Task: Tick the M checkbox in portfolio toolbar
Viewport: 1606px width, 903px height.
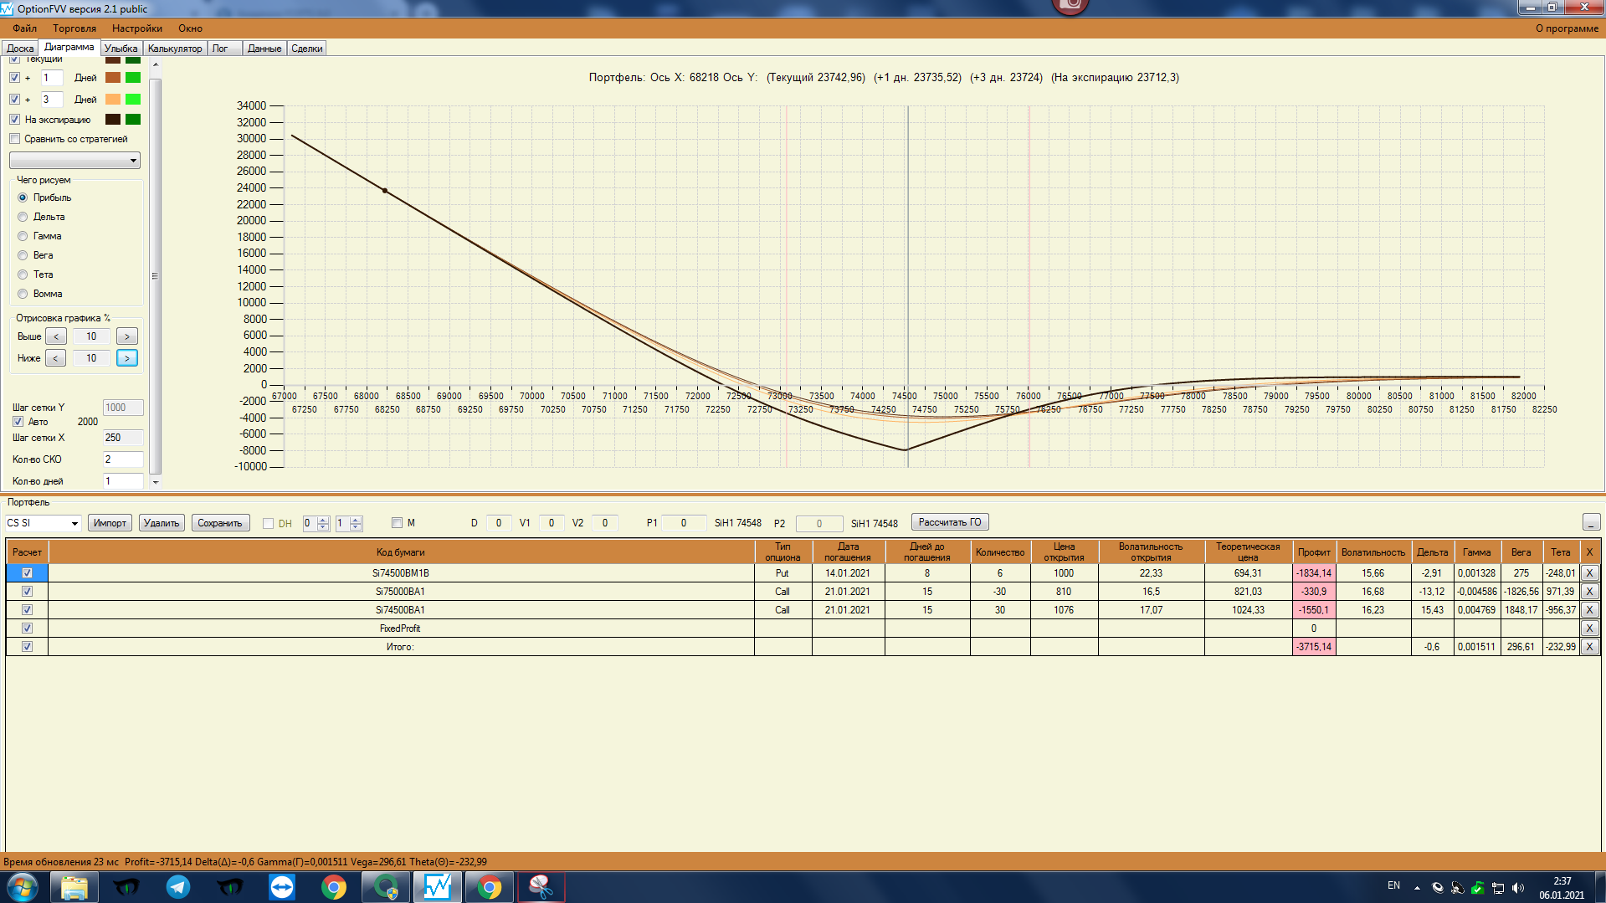Action: pyautogui.click(x=398, y=523)
